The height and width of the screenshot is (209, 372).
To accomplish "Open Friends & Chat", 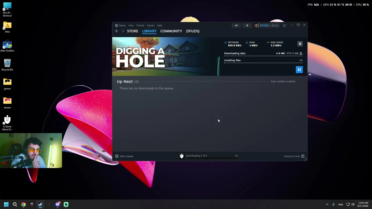I will tap(291, 156).
